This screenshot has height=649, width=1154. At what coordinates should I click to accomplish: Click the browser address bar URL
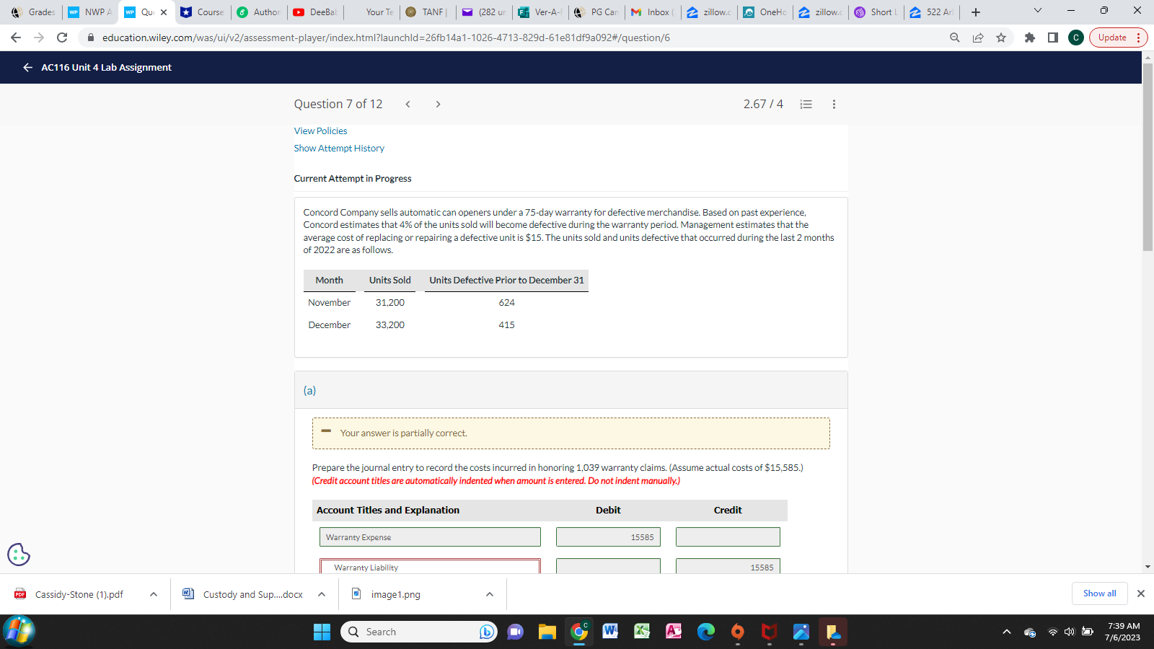tap(386, 37)
